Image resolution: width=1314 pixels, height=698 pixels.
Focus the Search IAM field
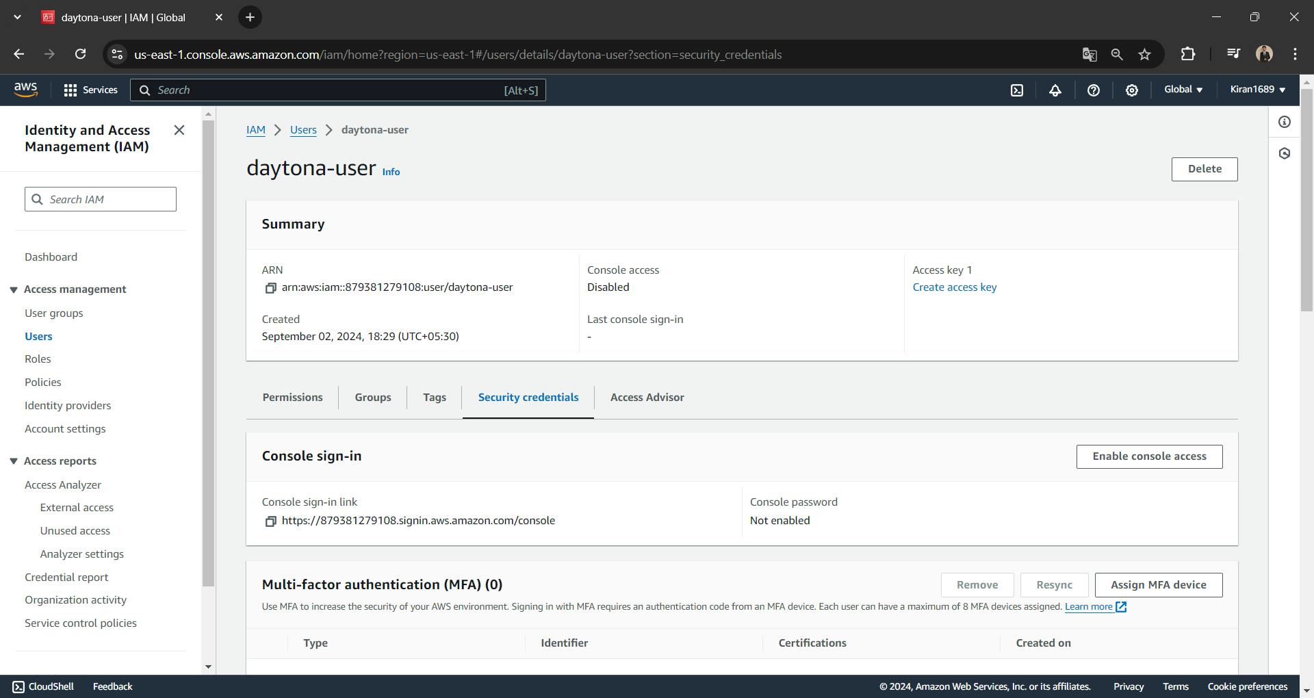[x=101, y=199]
